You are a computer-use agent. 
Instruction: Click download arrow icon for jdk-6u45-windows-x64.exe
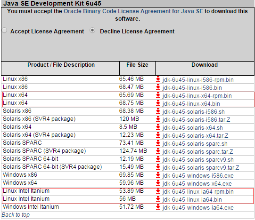coord(158,183)
